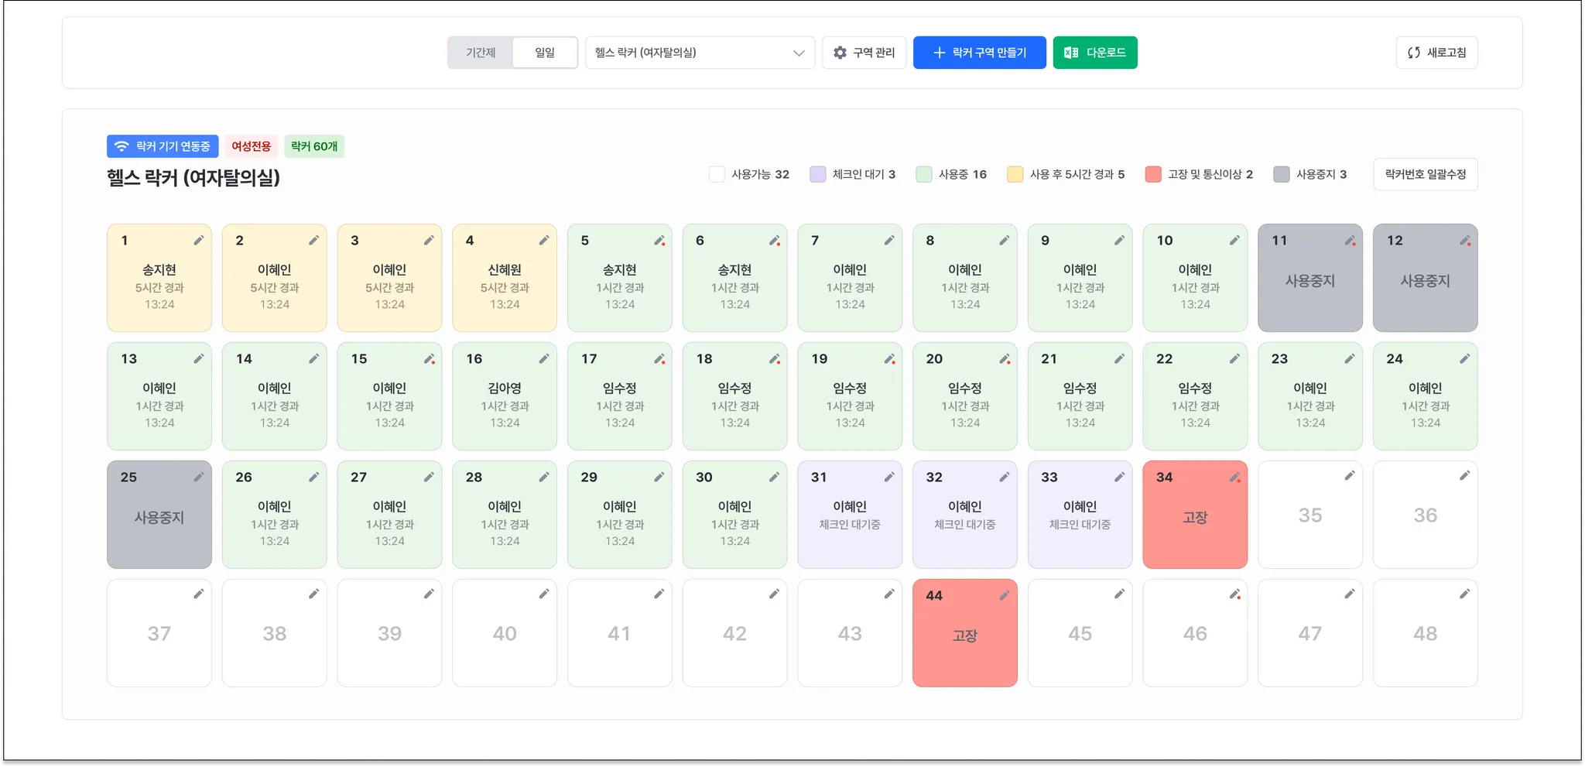Click the Wi-Fi icon in the device-linked badge
1585x767 pixels.
coord(122,146)
